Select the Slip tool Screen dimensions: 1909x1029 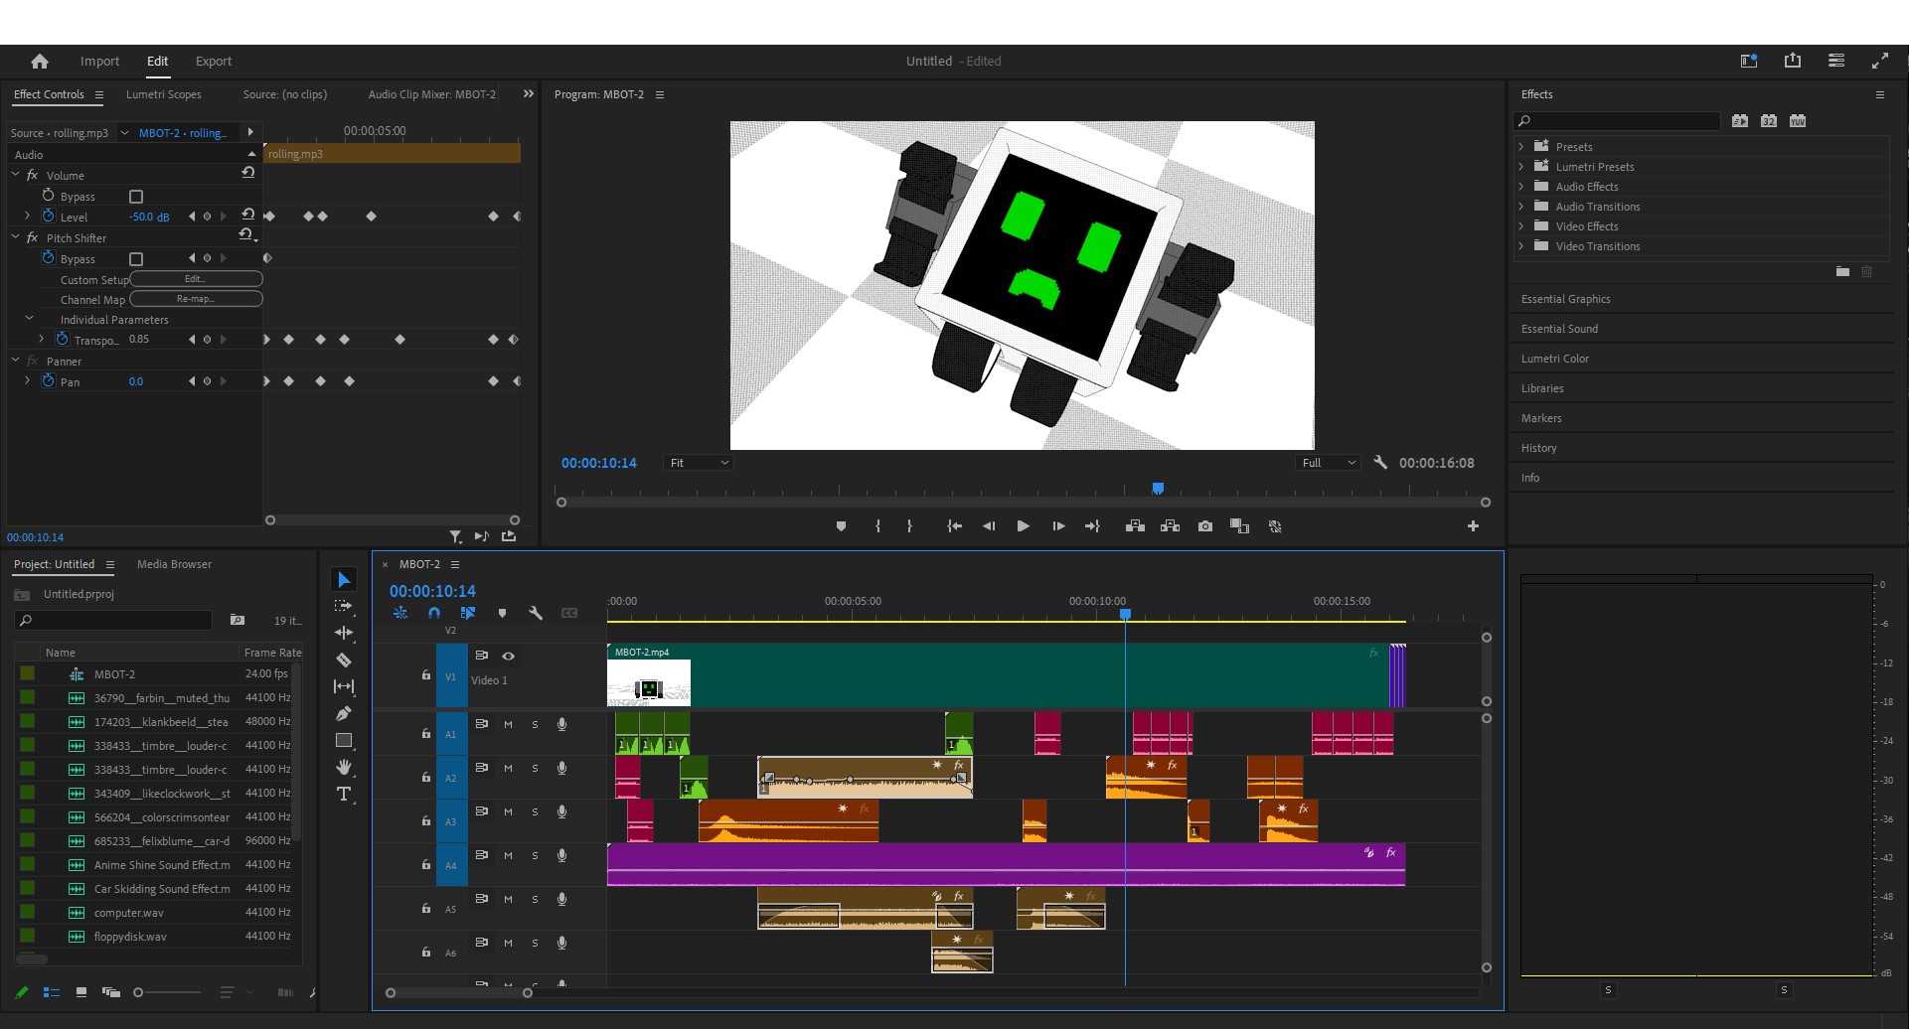pos(344,686)
